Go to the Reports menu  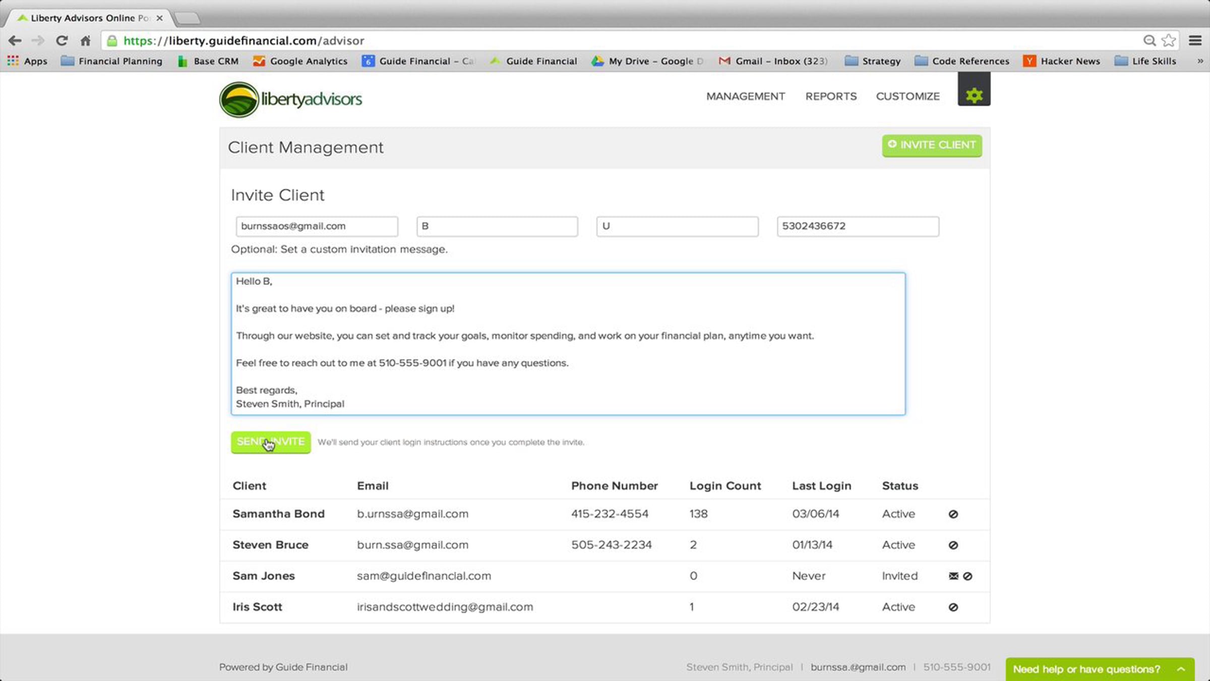[x=830, y=96]
